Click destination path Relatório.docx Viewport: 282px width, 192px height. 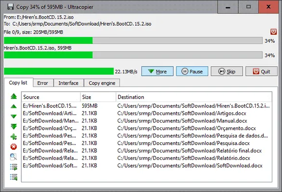pos(184,158)
